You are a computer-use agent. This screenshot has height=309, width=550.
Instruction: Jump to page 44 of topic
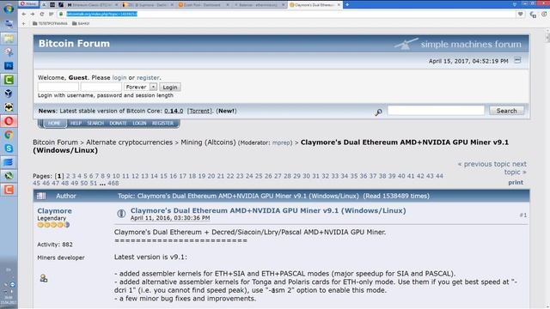point(439,176)
